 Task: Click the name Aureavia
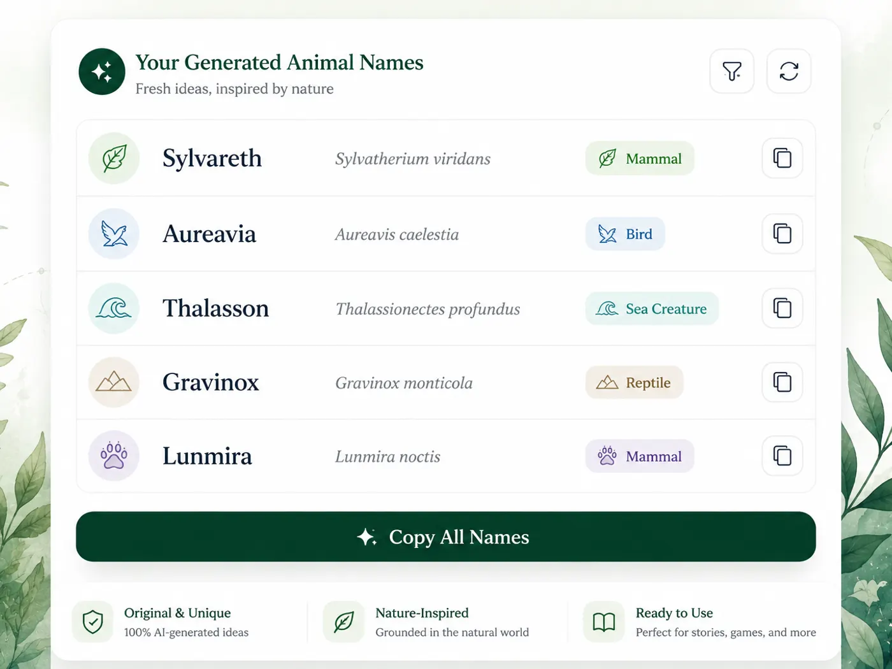[210, 234]
